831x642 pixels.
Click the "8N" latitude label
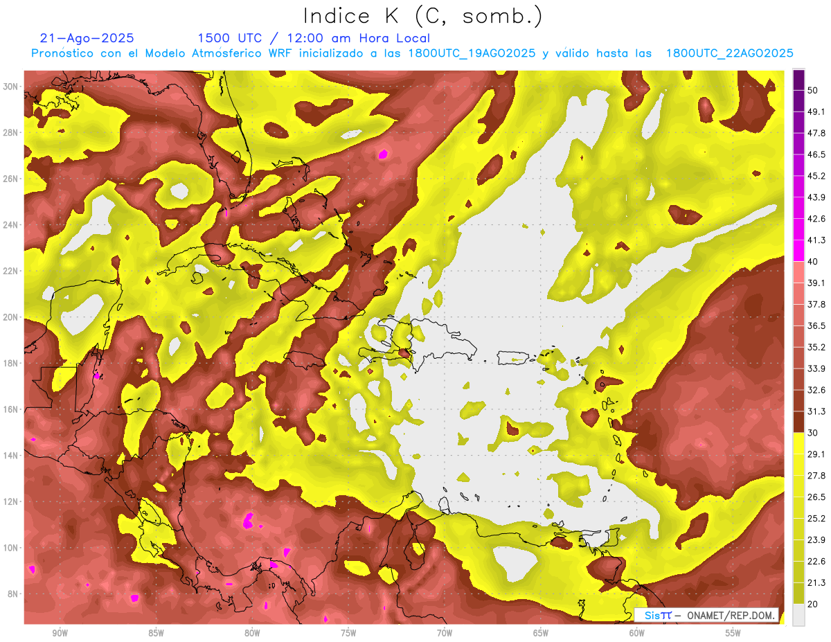(x=13, y=594)
